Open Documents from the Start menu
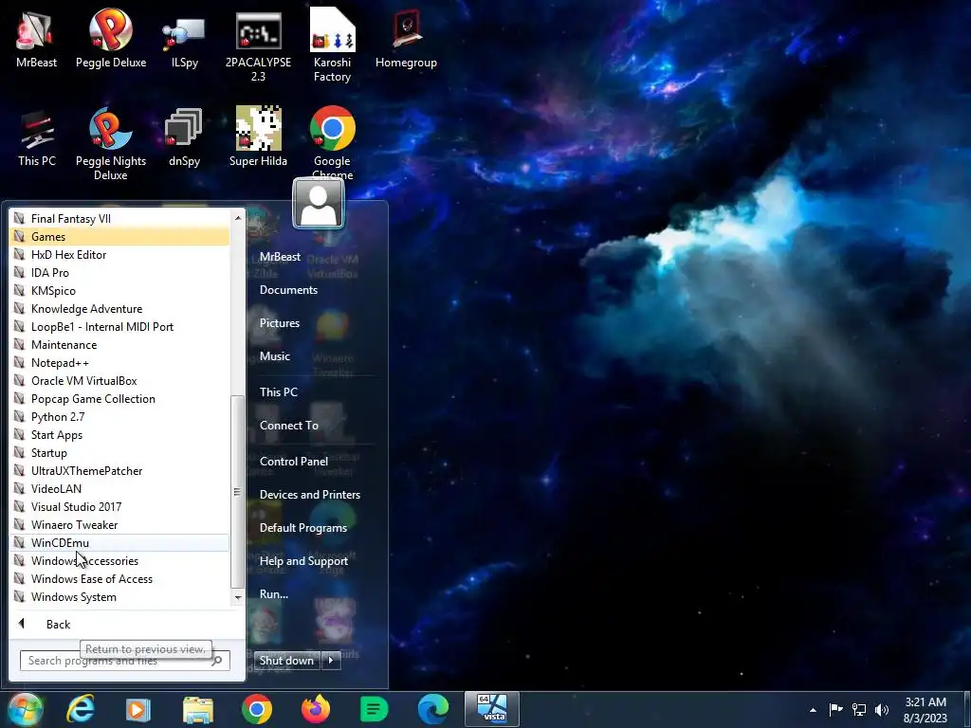Image resolution: width=971 pixels, height=728 pixels. tap(288, 290)
